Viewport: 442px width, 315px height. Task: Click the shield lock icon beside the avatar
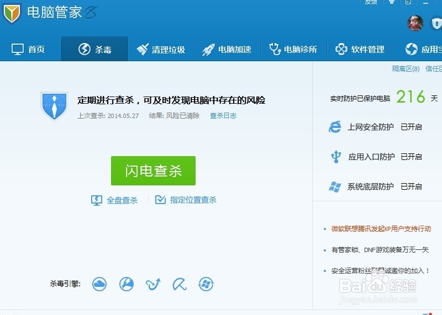click(436, 24)
